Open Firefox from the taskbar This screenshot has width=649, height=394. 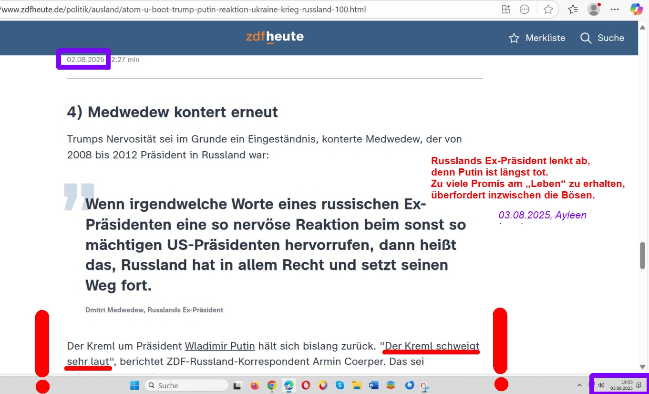click(255, 385)
